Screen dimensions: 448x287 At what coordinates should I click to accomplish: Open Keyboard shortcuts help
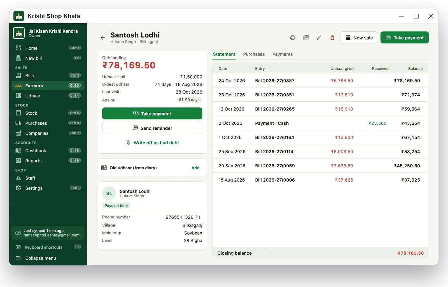click(48, 247)
